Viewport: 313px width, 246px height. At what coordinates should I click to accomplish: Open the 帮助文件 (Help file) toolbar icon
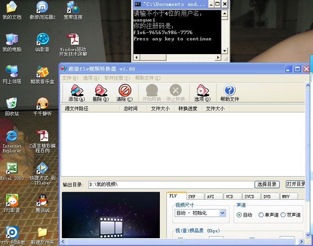tap(230, 93)
